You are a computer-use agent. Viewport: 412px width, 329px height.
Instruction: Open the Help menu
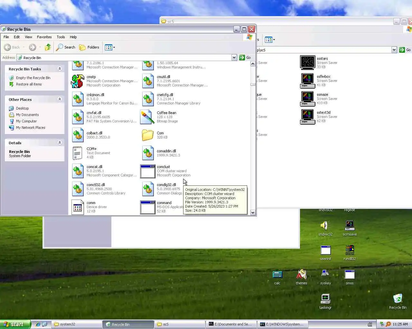point(73,37)
